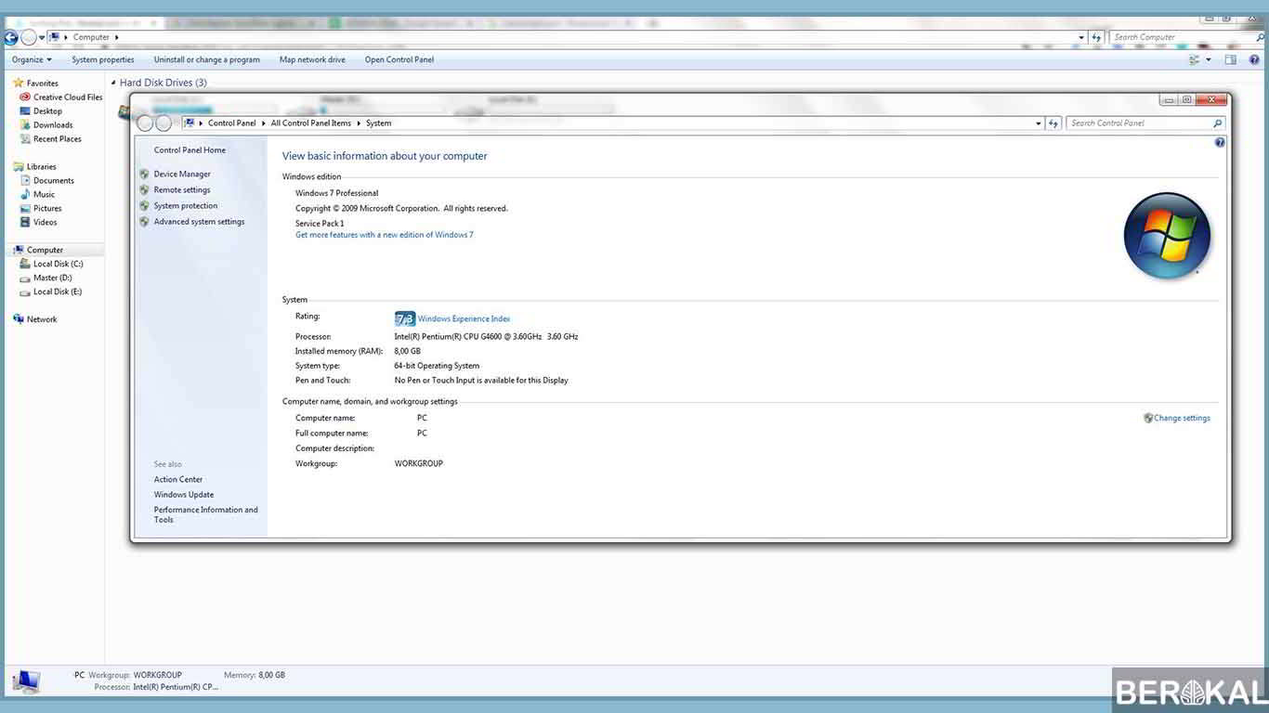Toggle the preview pane in Explorer
This screenshot has height=713, width=1269.
[1231, 59]
